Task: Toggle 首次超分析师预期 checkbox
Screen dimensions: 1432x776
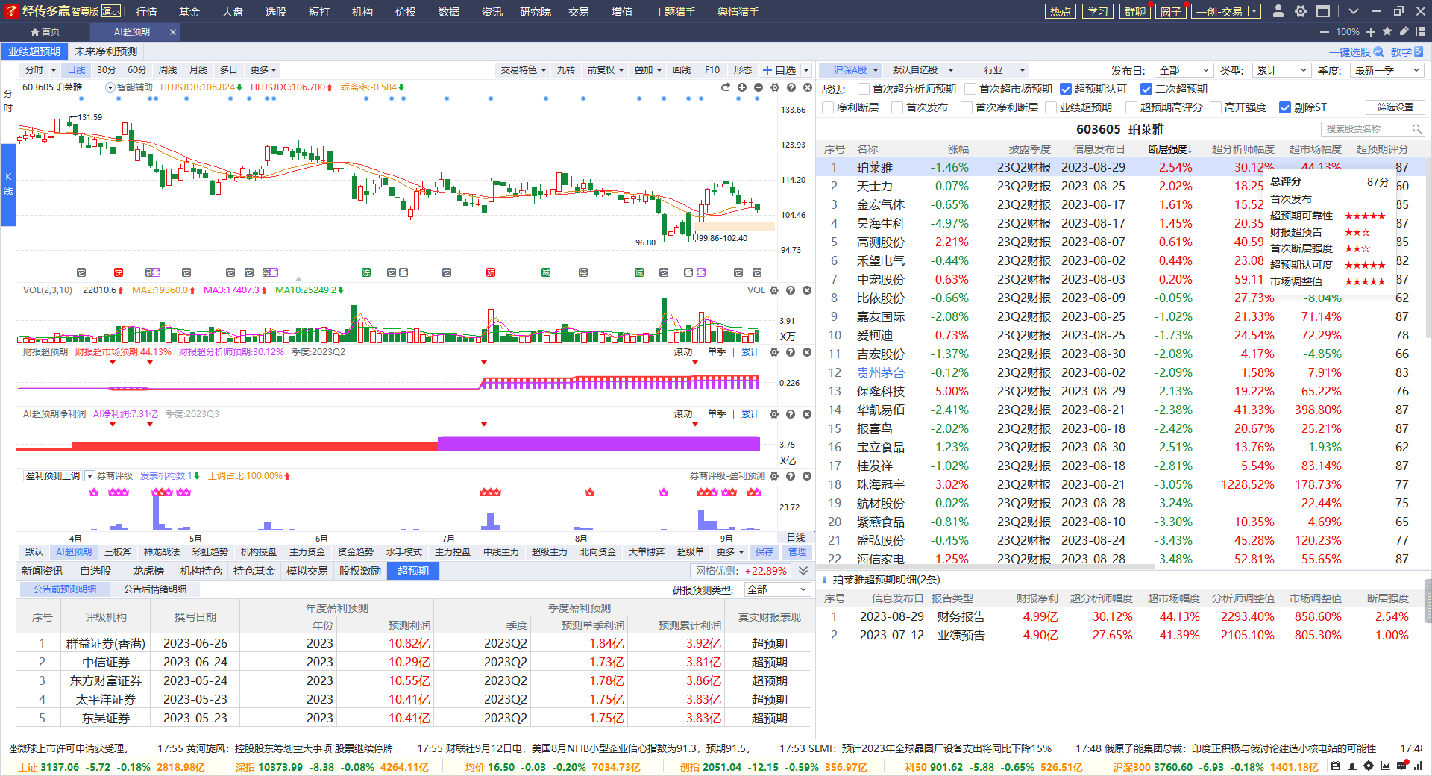Action: [x=864, y=89]
